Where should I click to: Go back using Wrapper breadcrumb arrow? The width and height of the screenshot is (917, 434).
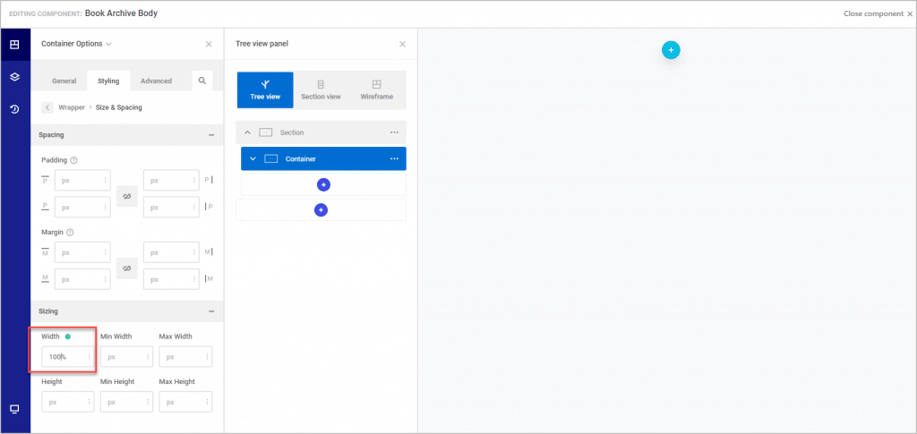tap(47, 107)
